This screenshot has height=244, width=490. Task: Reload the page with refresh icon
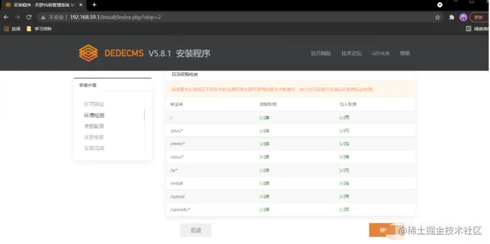29,17
